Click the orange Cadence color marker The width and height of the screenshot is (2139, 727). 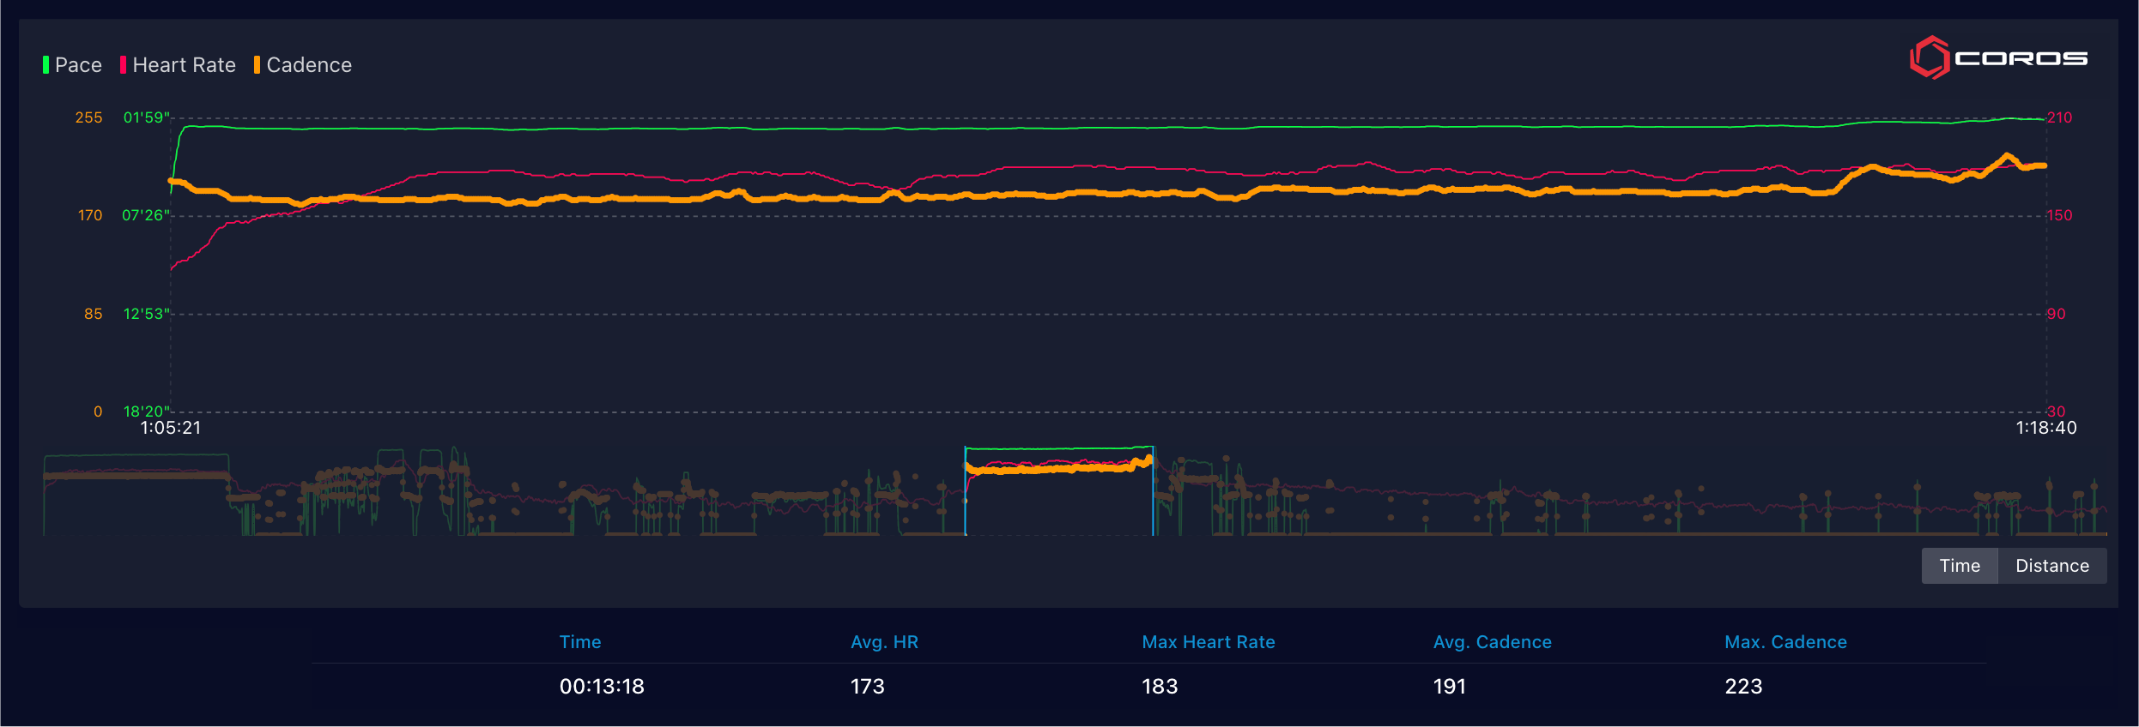pyautogui.click(x=257, y=65)
